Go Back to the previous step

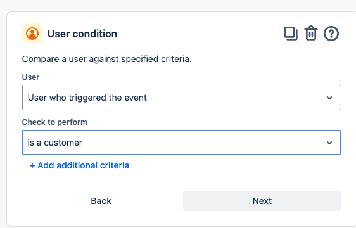(x=101, y=201)
